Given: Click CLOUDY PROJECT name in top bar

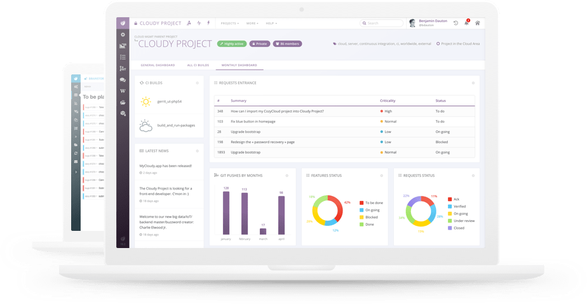Looking at the screenshot, I should [160, 24].
